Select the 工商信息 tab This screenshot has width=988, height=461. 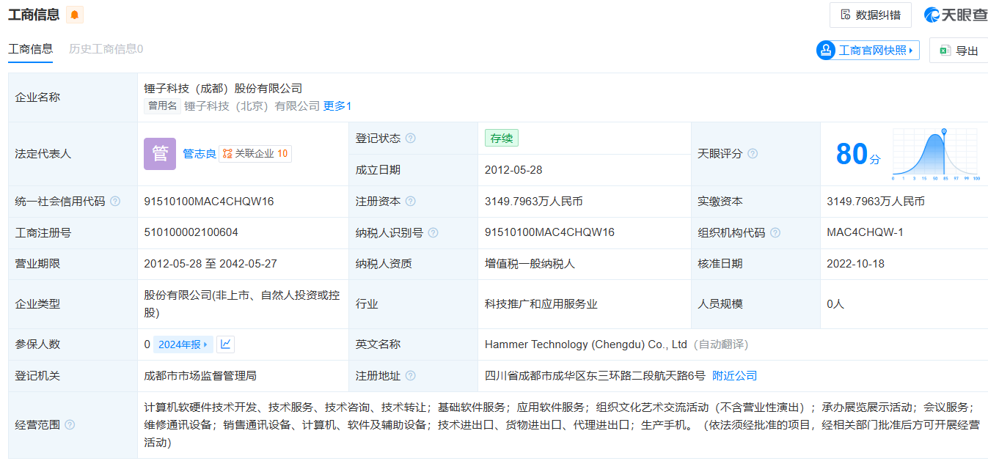coord(30,49)
